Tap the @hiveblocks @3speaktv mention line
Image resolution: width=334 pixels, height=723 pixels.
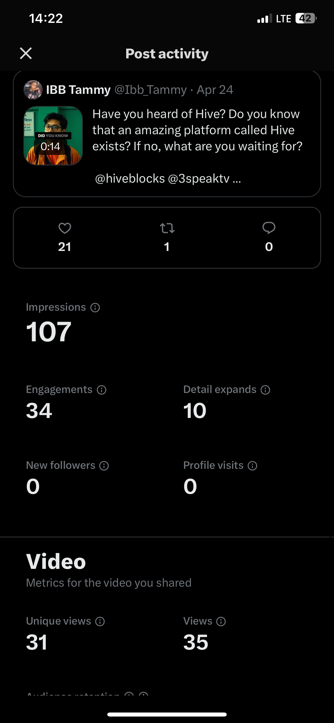tap(168, 179)
